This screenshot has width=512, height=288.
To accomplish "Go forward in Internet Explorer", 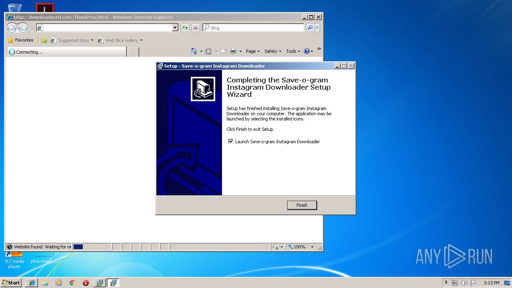I will tap(23, 28).
